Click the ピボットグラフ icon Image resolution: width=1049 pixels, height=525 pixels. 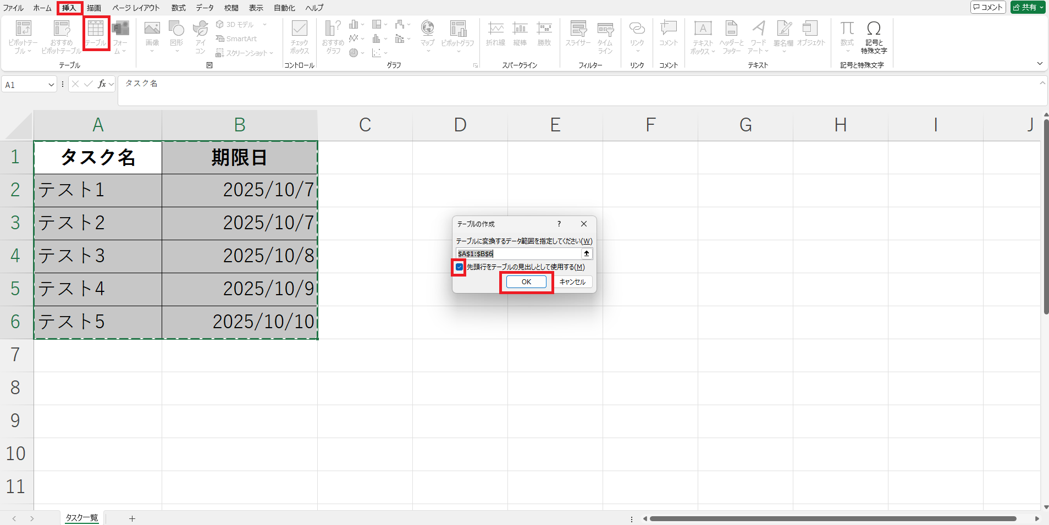[457, 34]
